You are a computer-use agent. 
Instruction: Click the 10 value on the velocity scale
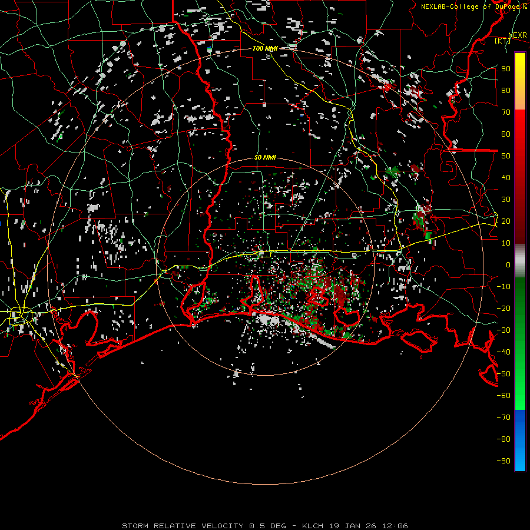coord(506,243)
